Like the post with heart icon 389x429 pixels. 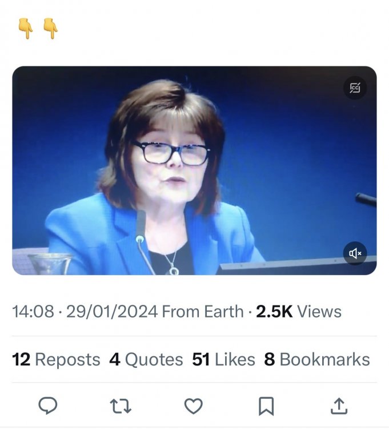pyautogui.click(x=194, y=406)
